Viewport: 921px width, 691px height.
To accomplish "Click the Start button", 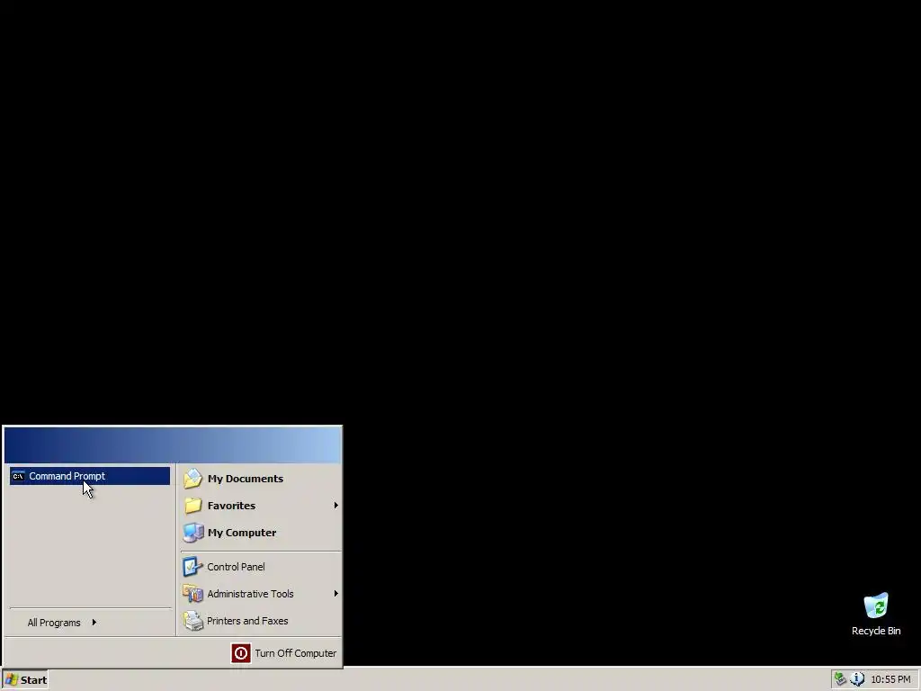I will 24,680.
